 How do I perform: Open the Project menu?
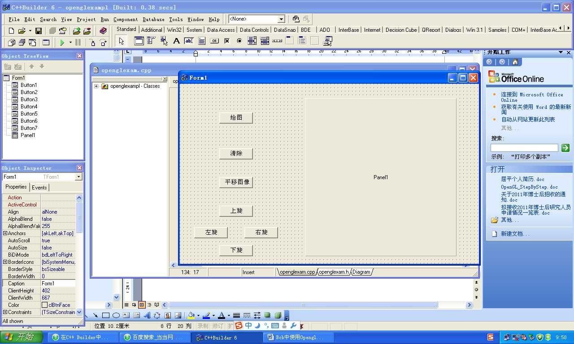point(86,19)
